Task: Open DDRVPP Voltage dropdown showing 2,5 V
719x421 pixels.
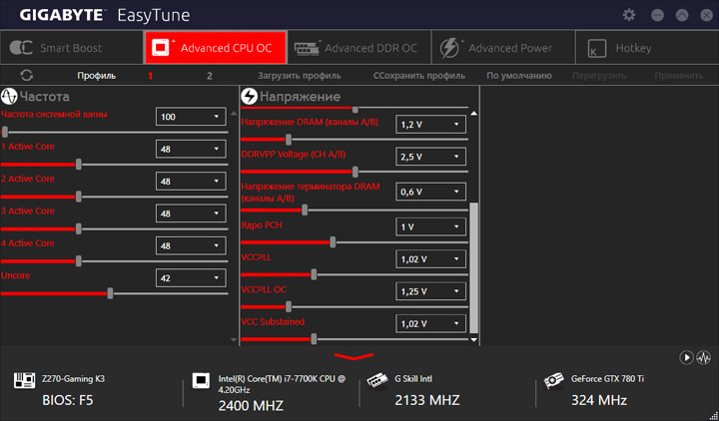Action: [x=430, y=157]
